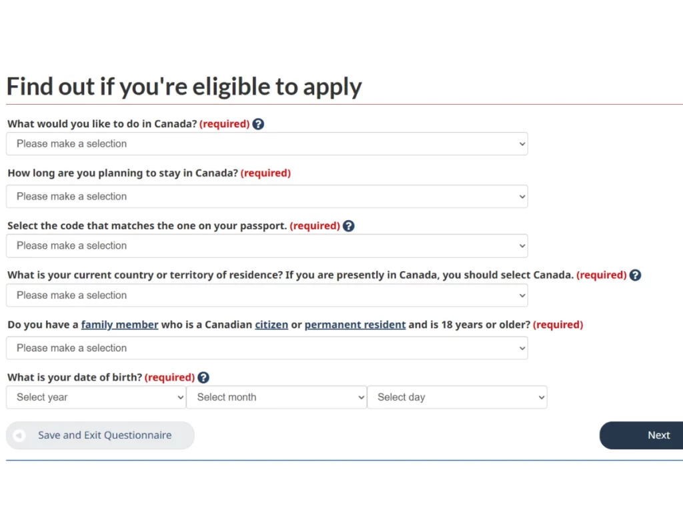683x512 pixels.
Task: Open help for the 'What would you like to do' question
Action: click(x=258, y=123)
